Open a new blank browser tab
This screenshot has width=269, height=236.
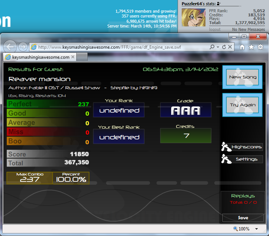pyautogui.click(x=82, y=57)
